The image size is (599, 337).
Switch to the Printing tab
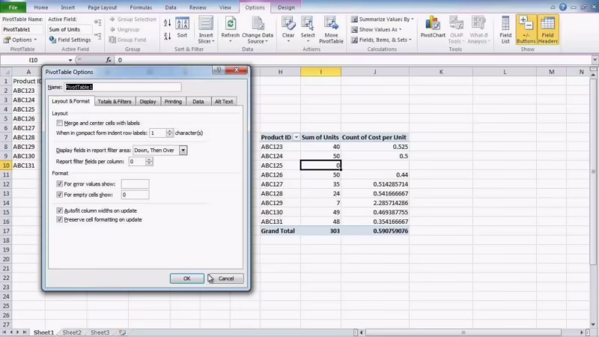(173, 101)
